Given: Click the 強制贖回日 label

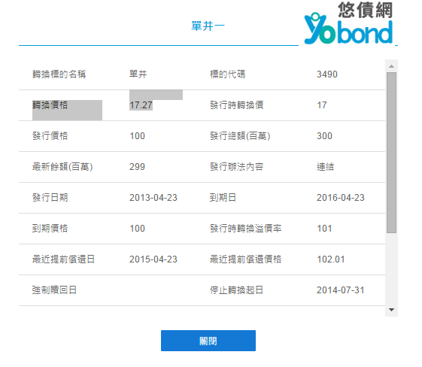Looking at the screenshot, I should (54, 290).
